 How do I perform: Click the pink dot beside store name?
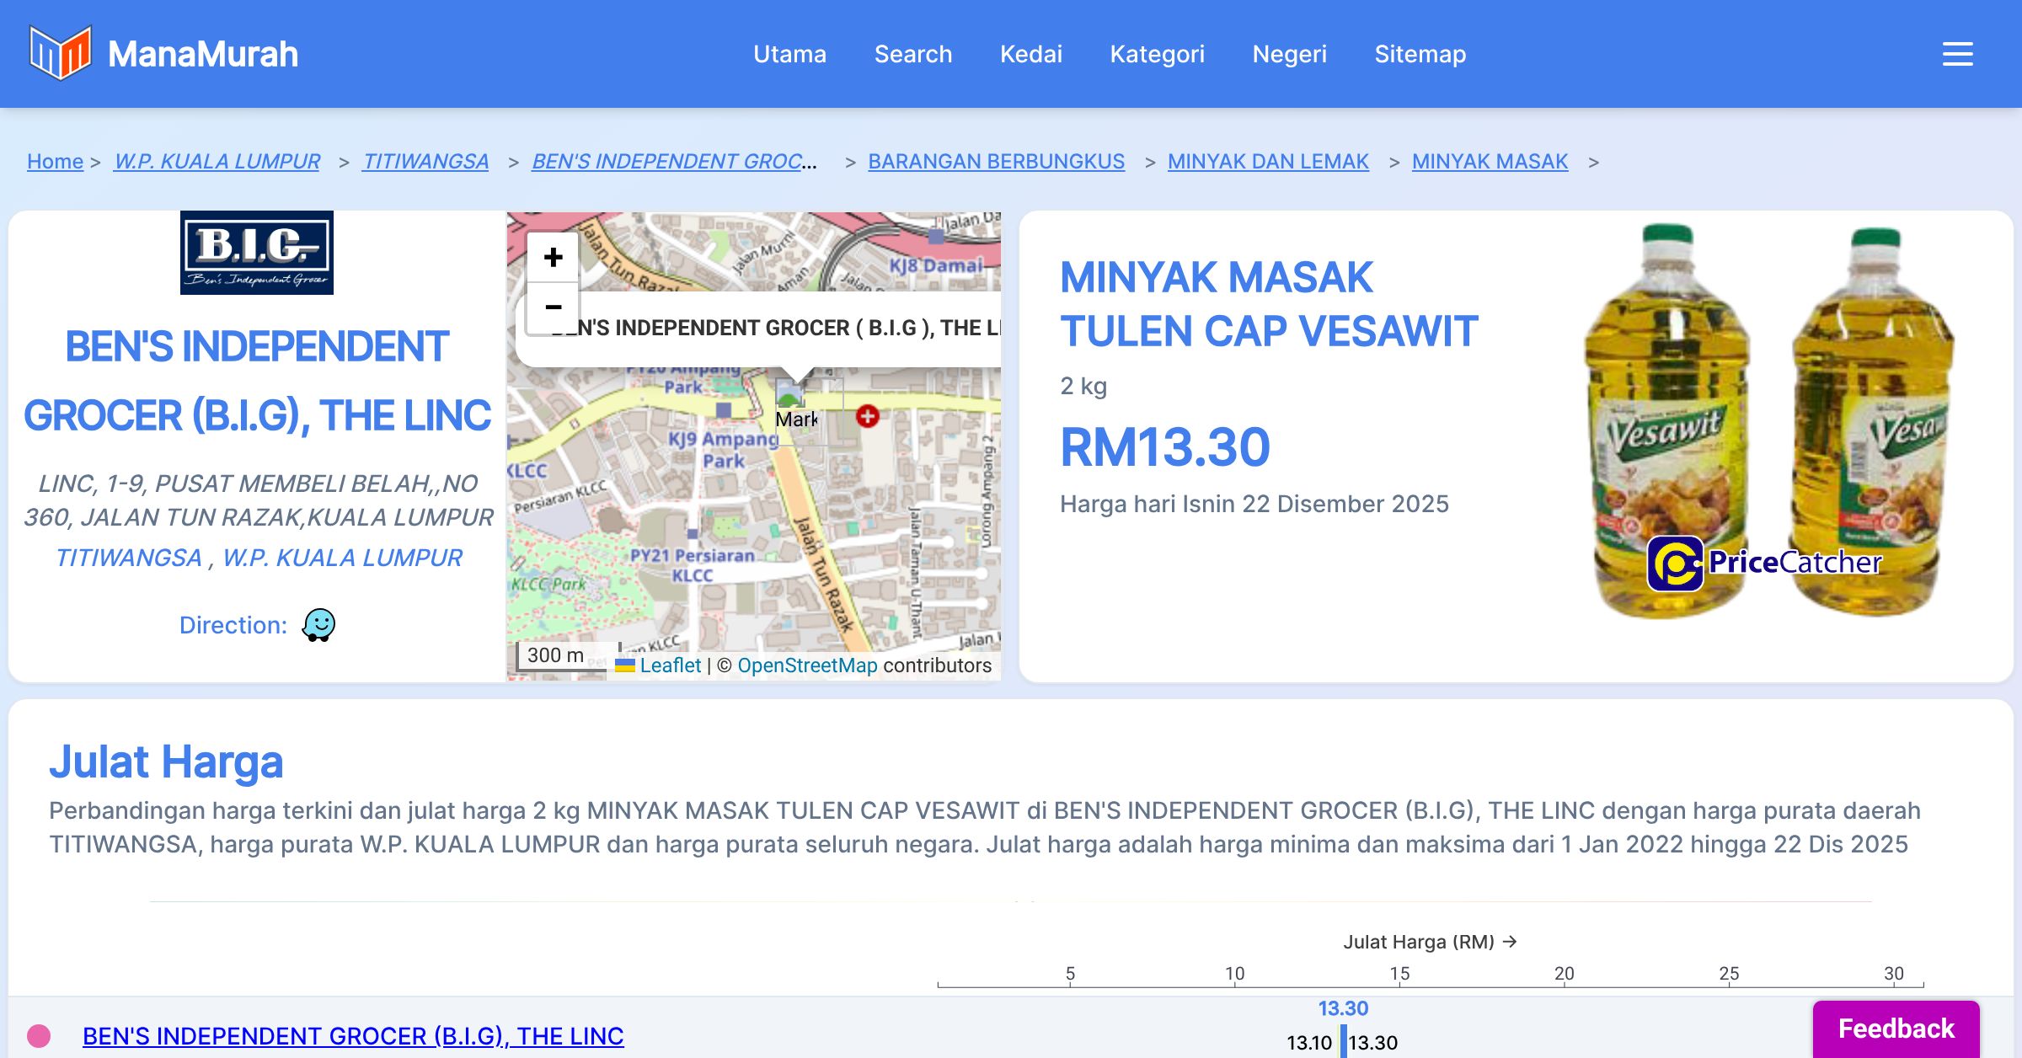pyautogui.click(x=39, y=1035)
